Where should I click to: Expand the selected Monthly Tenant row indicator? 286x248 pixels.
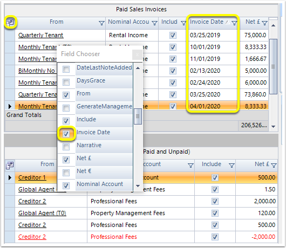[x=10, y=106]
